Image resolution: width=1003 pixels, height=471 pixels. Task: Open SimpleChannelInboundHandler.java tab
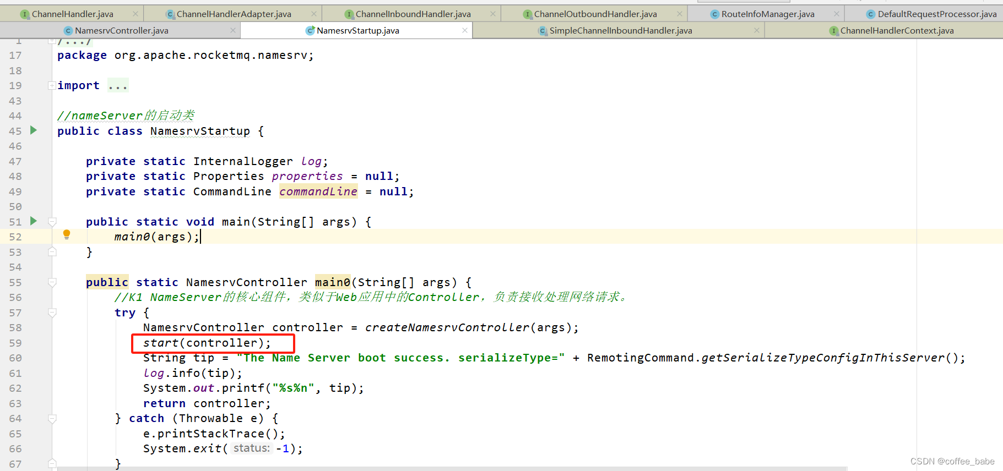620,30
